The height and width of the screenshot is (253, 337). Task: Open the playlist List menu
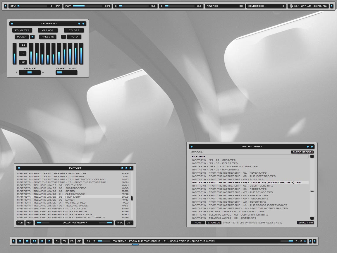click(x=129, y=223)
